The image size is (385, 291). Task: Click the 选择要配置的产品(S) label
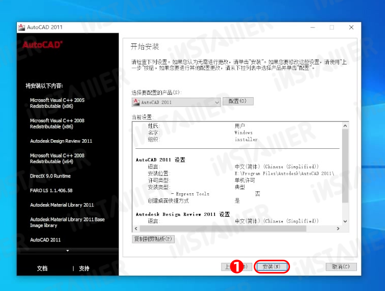coord(156,93)
